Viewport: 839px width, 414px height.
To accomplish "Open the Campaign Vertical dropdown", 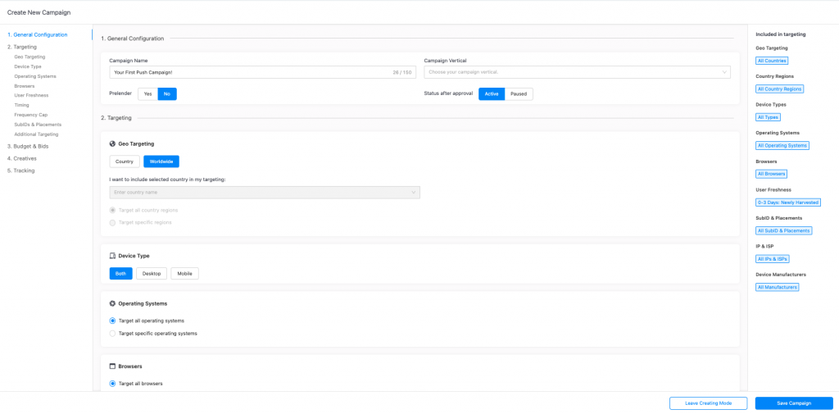I will 577,72.
